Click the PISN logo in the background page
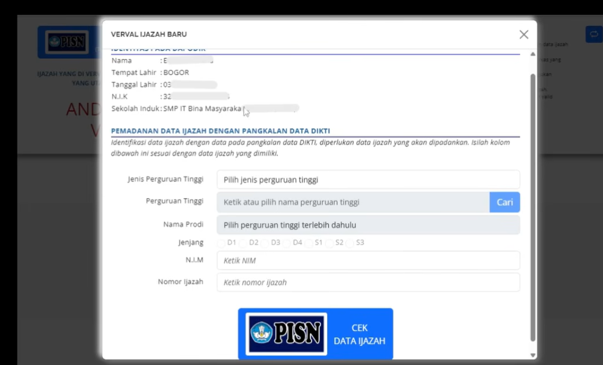 [x=67, y=41]
